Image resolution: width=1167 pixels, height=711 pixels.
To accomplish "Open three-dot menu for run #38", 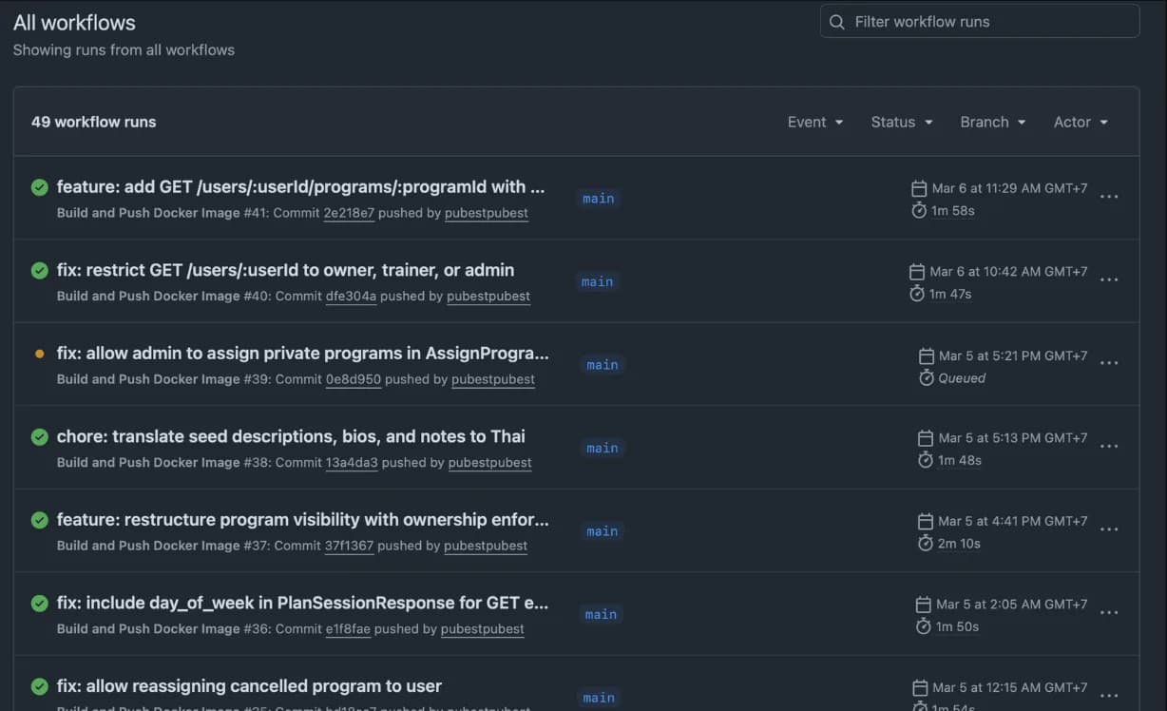I will 1109,446.
